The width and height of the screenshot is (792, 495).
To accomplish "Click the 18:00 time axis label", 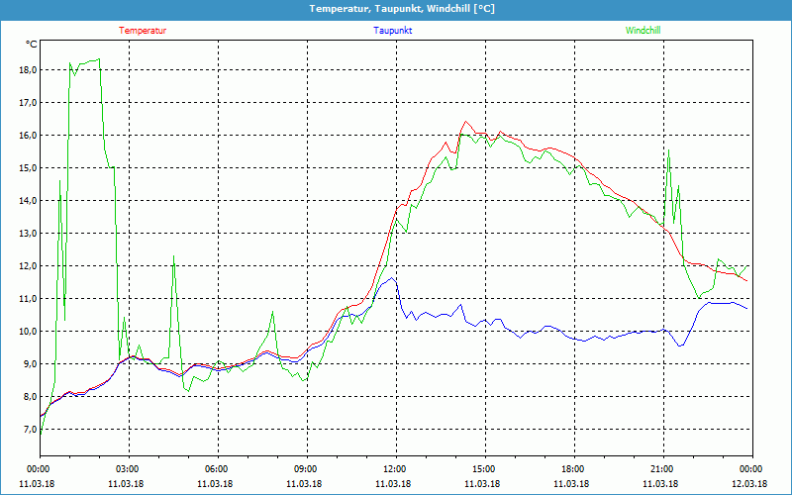I will (x=573, y=469).
